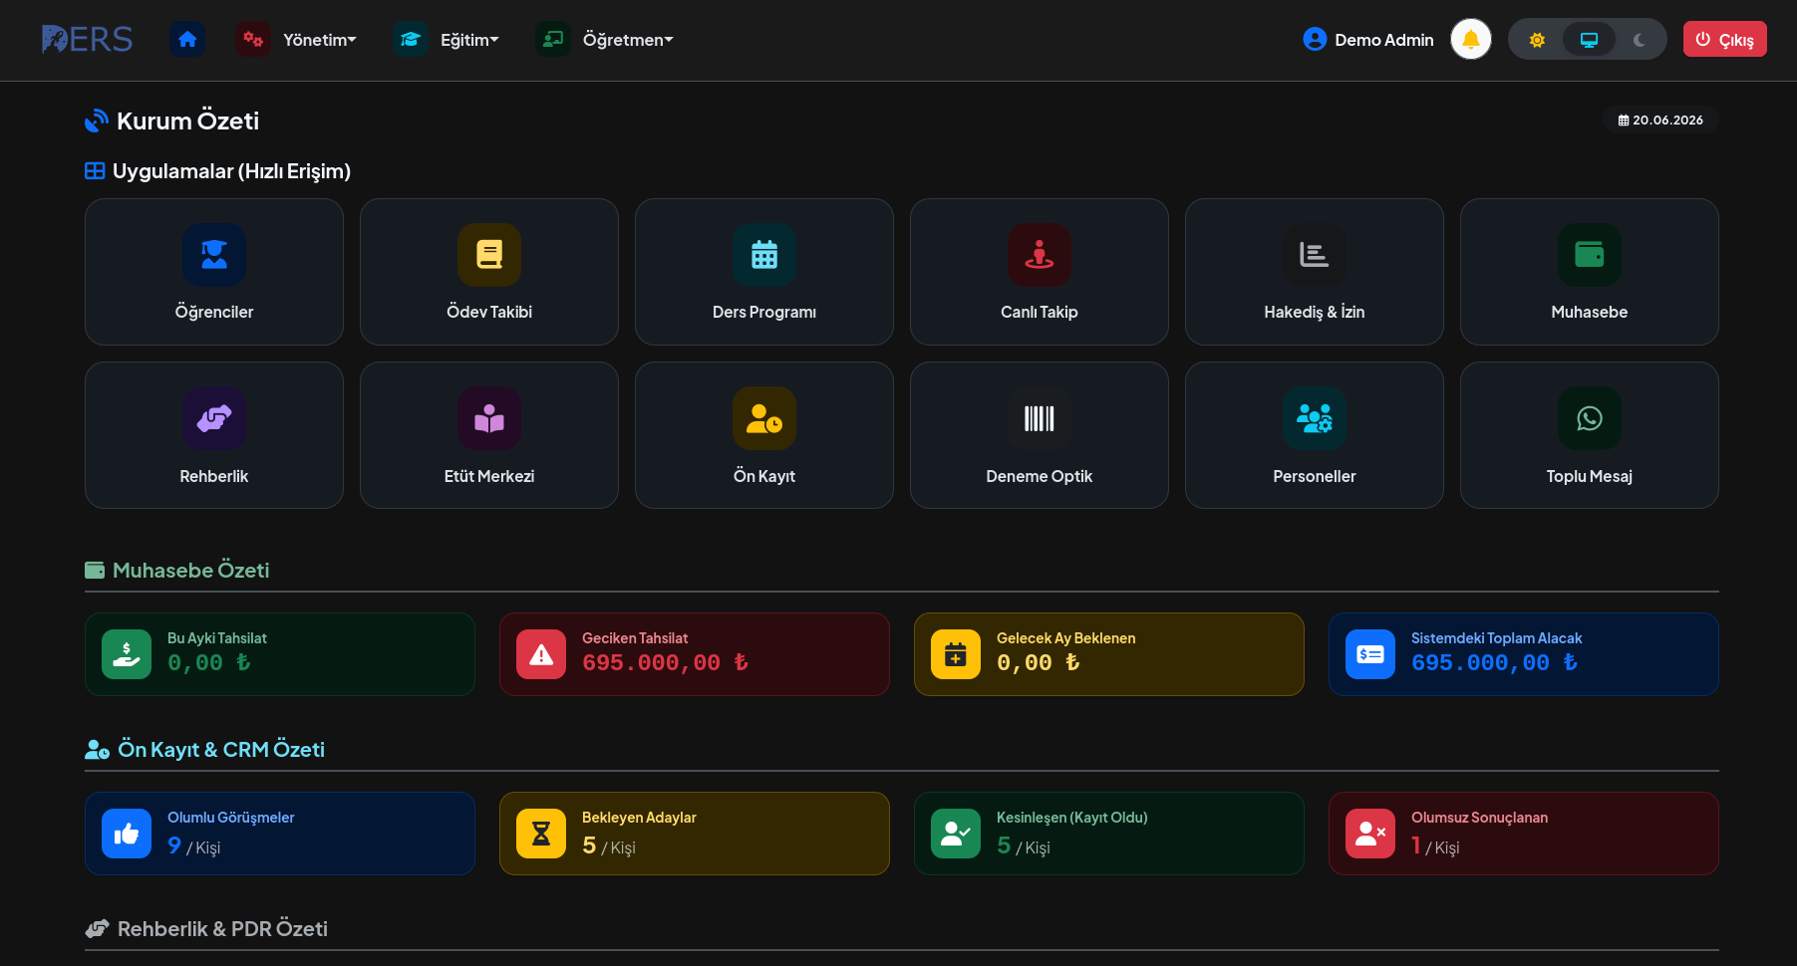This screenshot has width=1797, height=966.
Task: Open the Rehberlik handshake icon
Action: pyautogui.click(x=214, y=418)
